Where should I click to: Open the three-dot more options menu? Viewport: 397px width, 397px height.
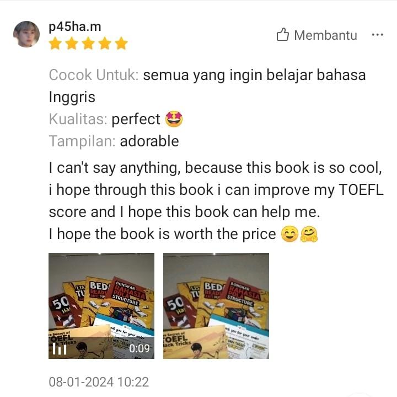tap(377, 35)
